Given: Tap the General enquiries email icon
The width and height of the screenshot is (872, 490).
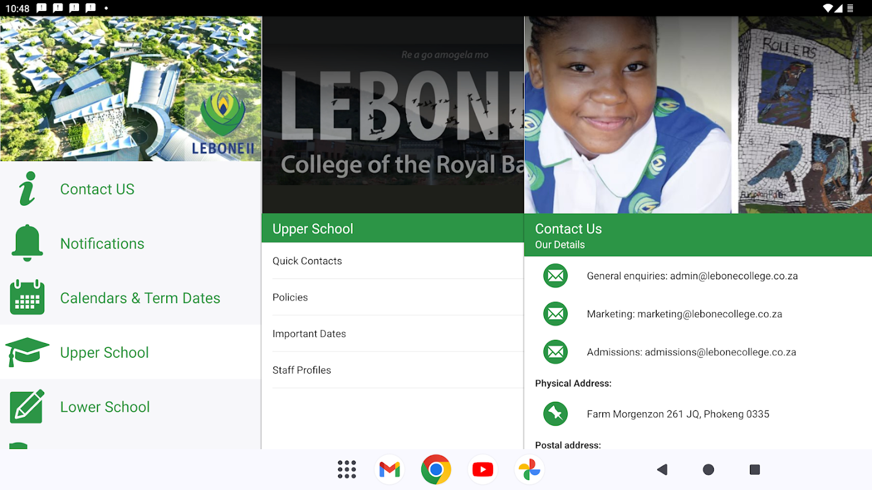Looking at the screenshot, I should [556, 276].
